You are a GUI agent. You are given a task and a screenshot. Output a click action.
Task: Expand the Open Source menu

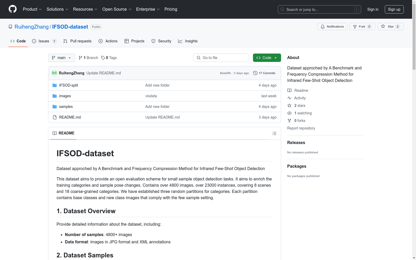tap(117, 9)
